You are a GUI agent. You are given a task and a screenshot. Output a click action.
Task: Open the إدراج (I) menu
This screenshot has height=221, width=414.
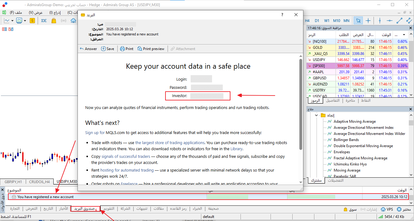(x=55, y=13)
